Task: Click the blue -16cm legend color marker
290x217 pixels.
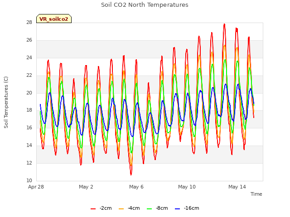Action: pos(177,209)
